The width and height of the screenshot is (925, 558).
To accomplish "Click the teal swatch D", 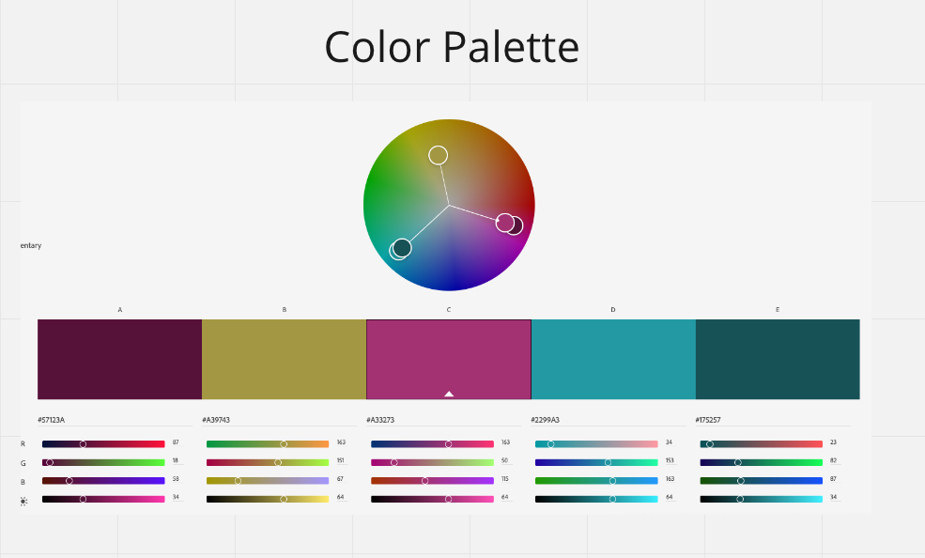I will click(x=613, y=359).
